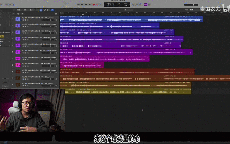Screen dimensions: 230x144
Task: Click the track header configure icon above pan knobs
Action: coord(56,14)
